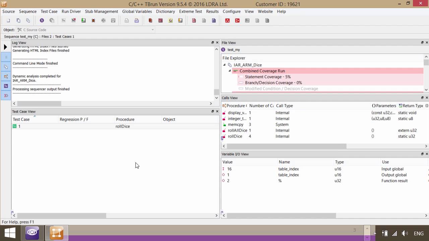429x241 pixels.
Task: Open the Test Case menu
Action: (x=49, y=11)
